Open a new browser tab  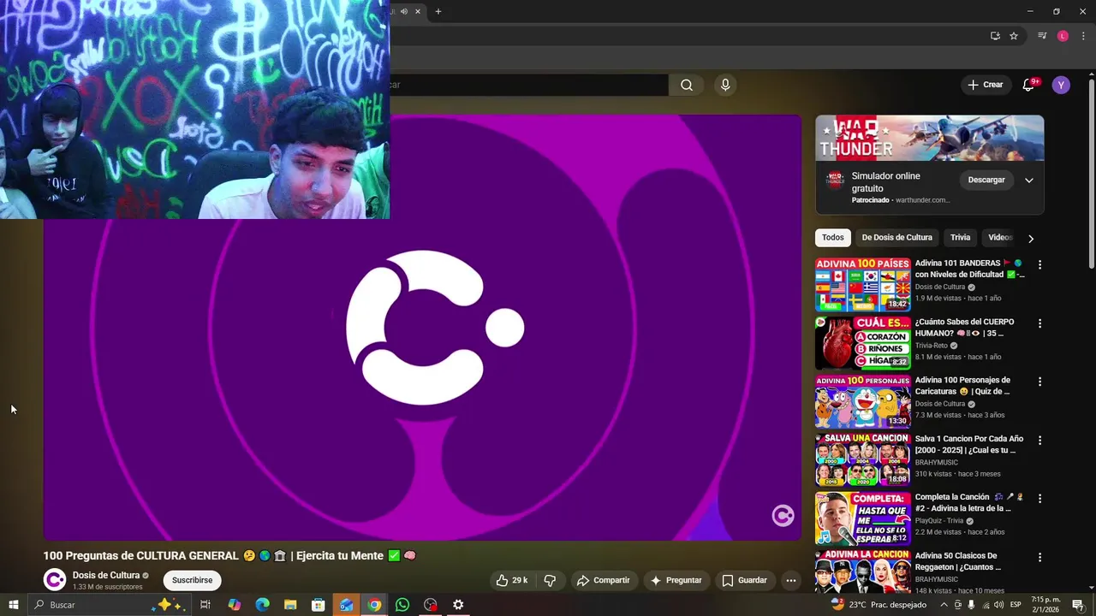[438, 11]
